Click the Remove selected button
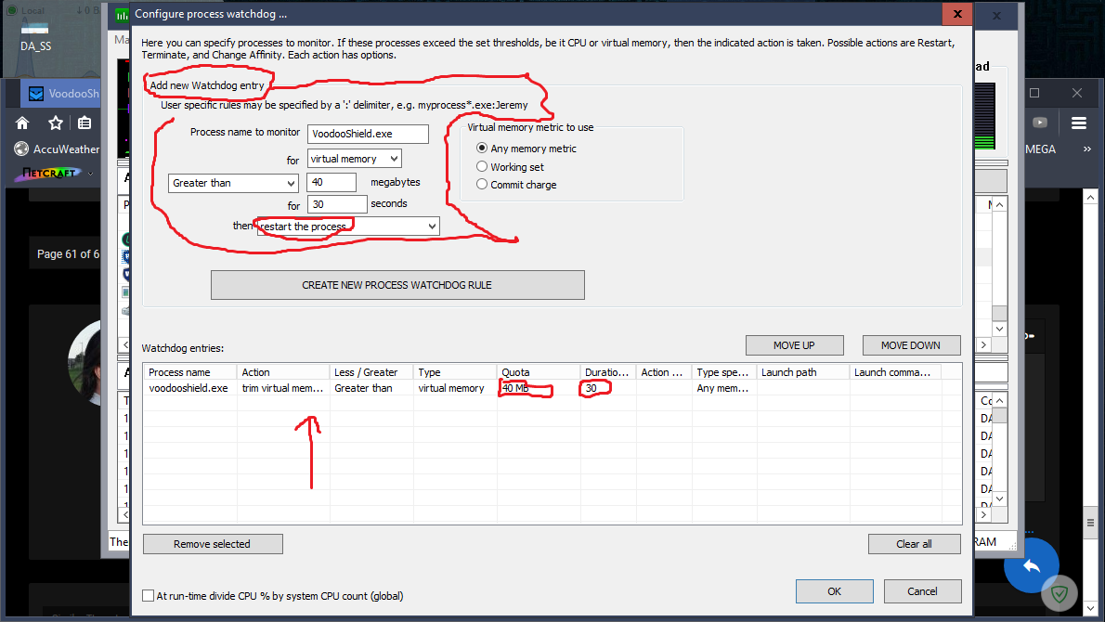Viewport: 1105px width, 622px height. (x=213, y=544)
